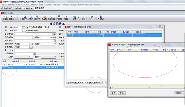185x107 pixels.
Task: Click the 商品组合 combination icon
Action: pos(51,18)
